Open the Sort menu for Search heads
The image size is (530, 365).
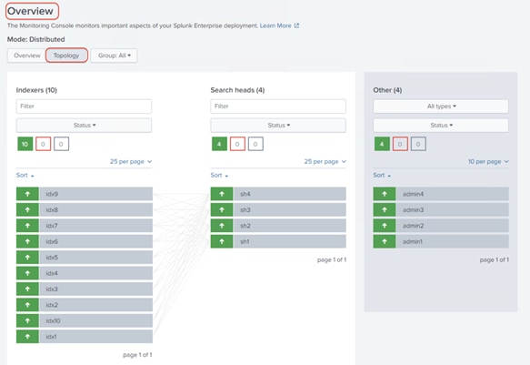click(219, 176)
